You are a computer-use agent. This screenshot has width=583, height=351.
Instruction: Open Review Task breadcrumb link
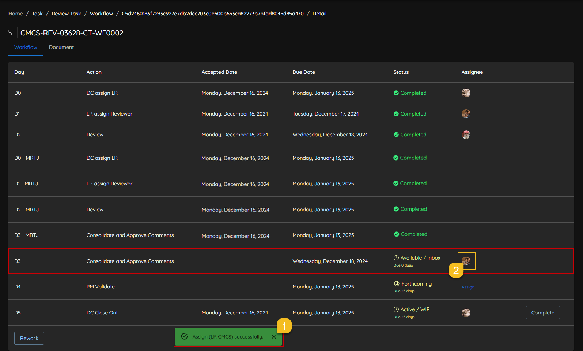[66, 14]
